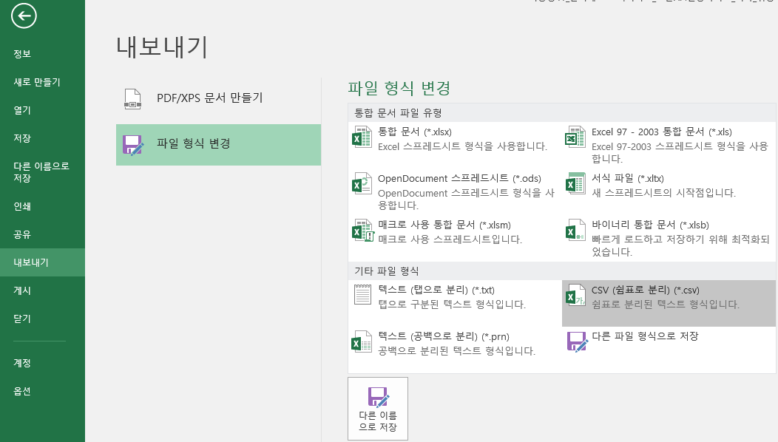Open the 정보 menu item

tap(42, 54)
